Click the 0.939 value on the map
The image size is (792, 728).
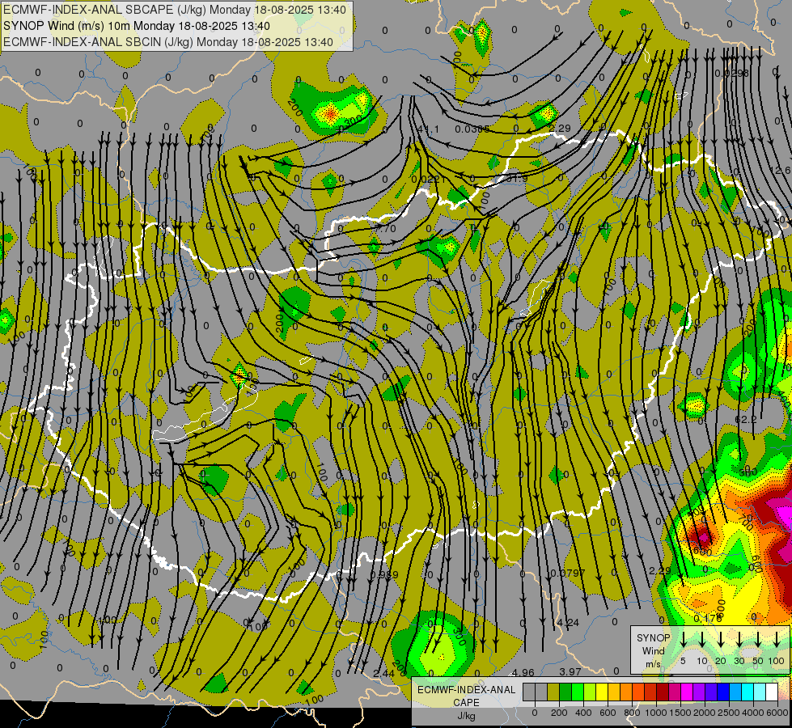tap(384, 575)
